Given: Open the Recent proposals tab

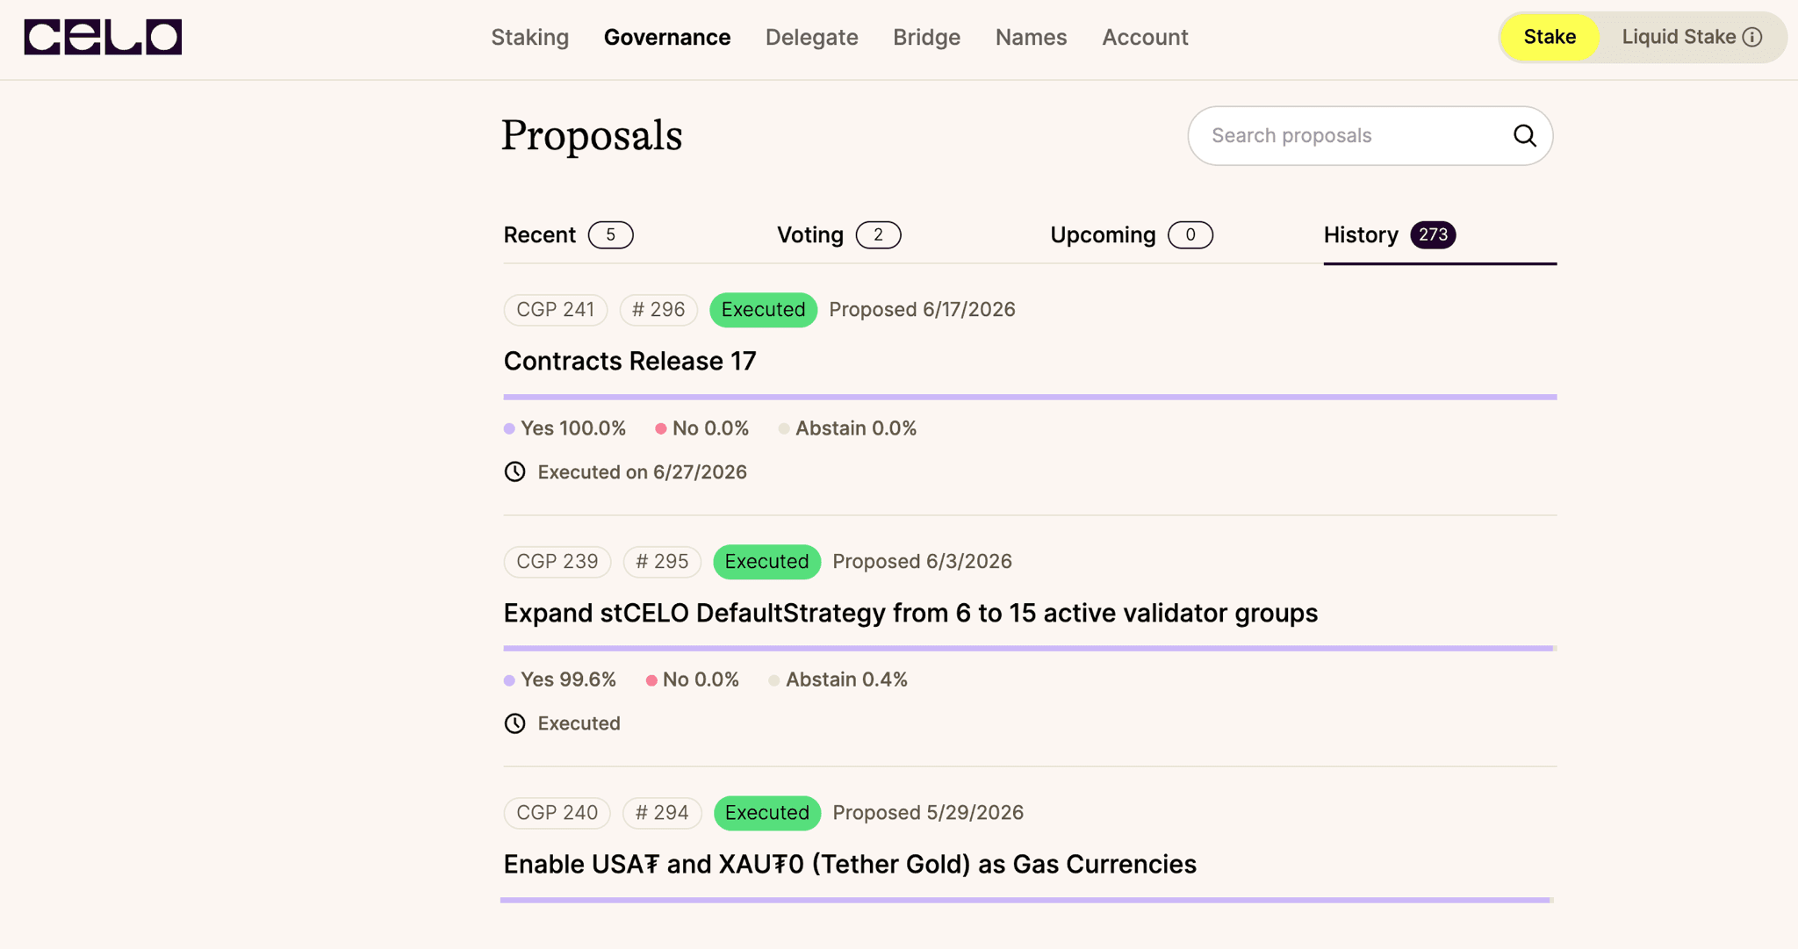Looking at the screenshot, I should pos(568,235).
